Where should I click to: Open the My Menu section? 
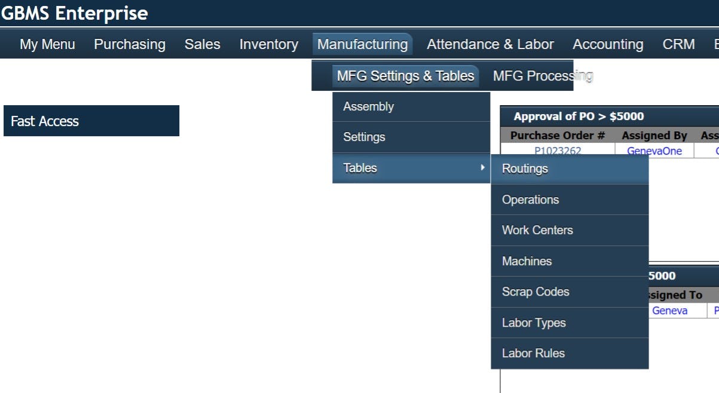click(47, 44)
